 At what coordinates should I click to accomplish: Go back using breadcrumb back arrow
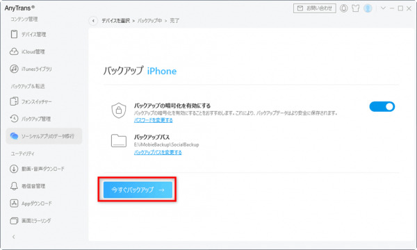(93, 21)
